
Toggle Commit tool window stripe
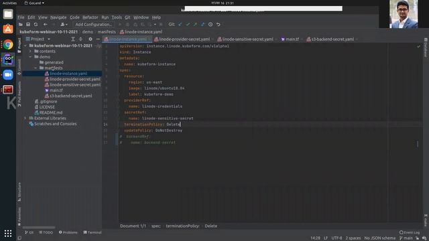[19, 67]
